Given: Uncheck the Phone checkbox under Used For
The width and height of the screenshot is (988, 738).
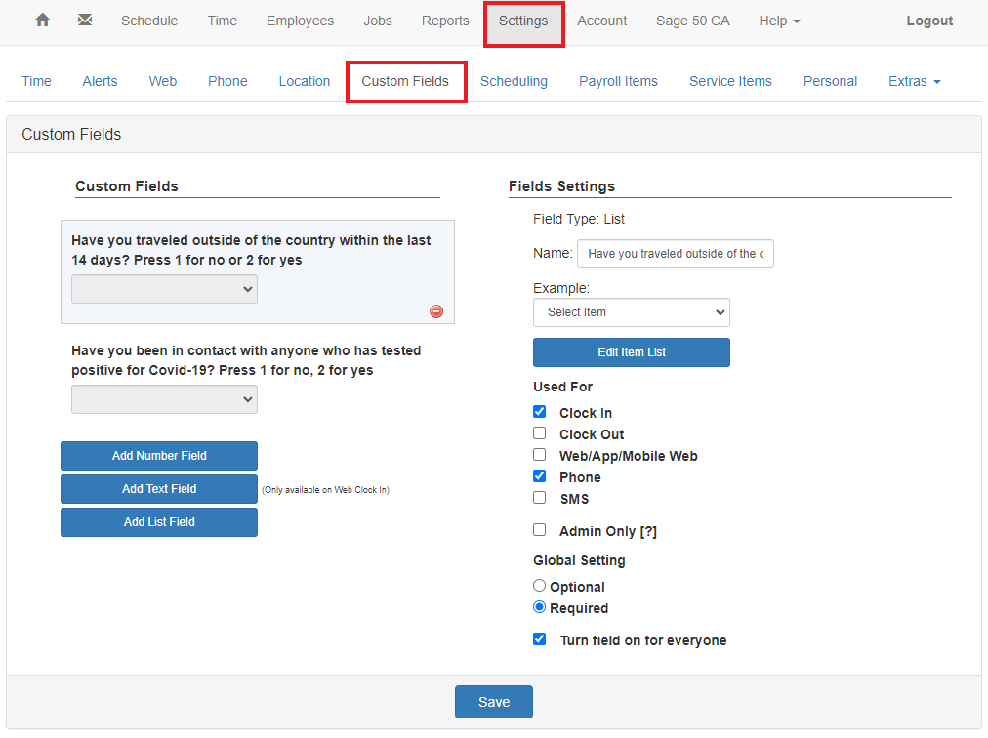Looking at the screenshot, I should (x=539, y=475).
